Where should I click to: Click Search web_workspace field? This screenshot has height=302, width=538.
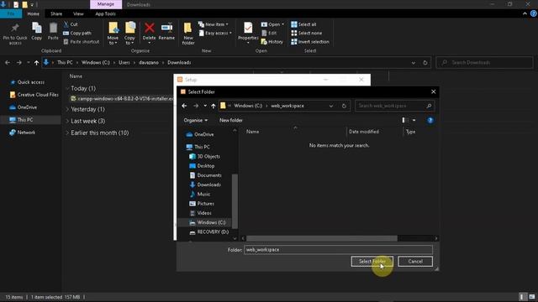coord(394,106)
